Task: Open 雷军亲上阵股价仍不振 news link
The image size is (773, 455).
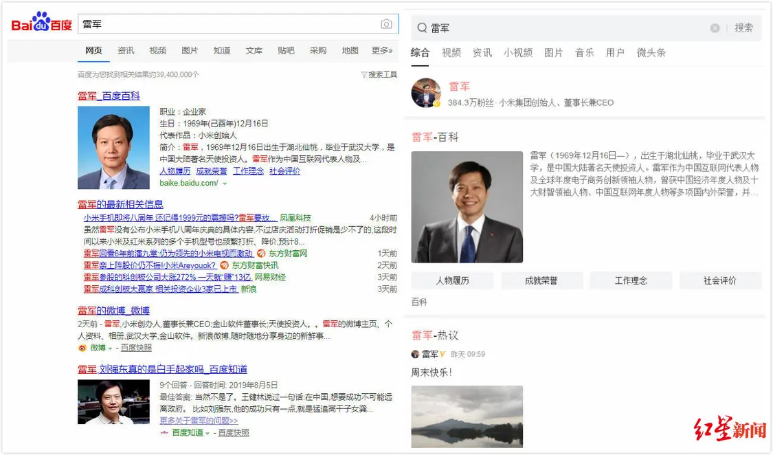Action: 149,265
